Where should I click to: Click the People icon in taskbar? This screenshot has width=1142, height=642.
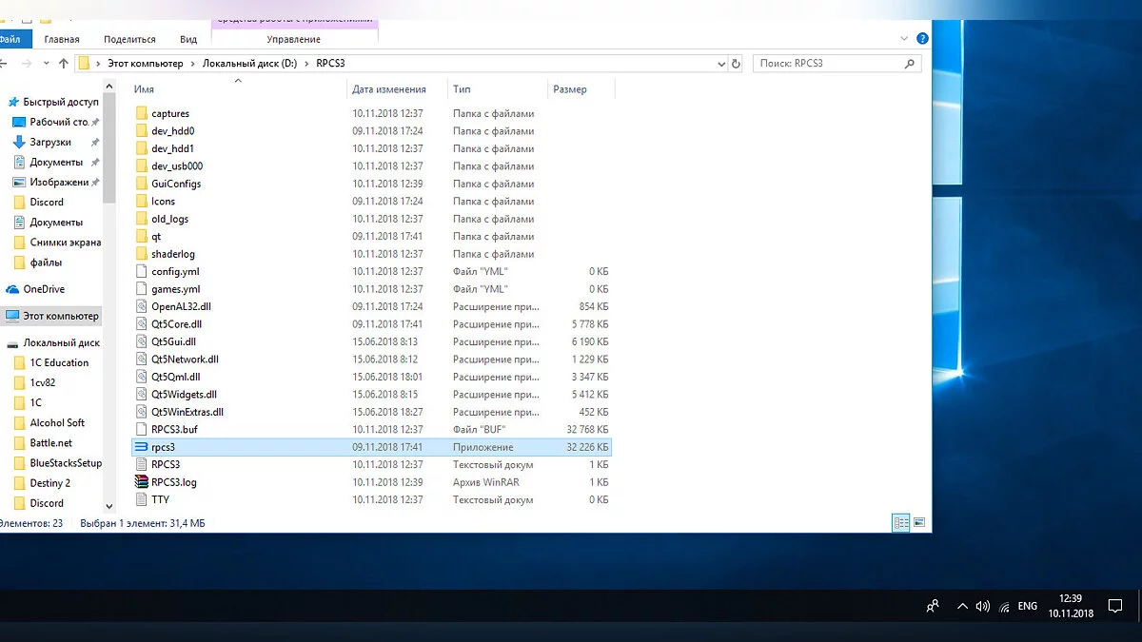[933, 607]
